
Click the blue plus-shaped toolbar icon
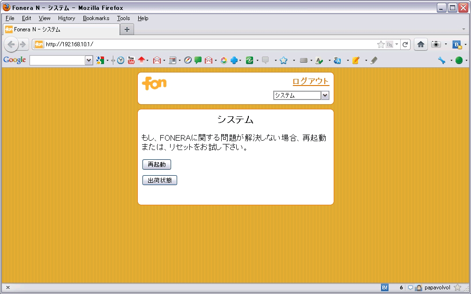(234, 60)
